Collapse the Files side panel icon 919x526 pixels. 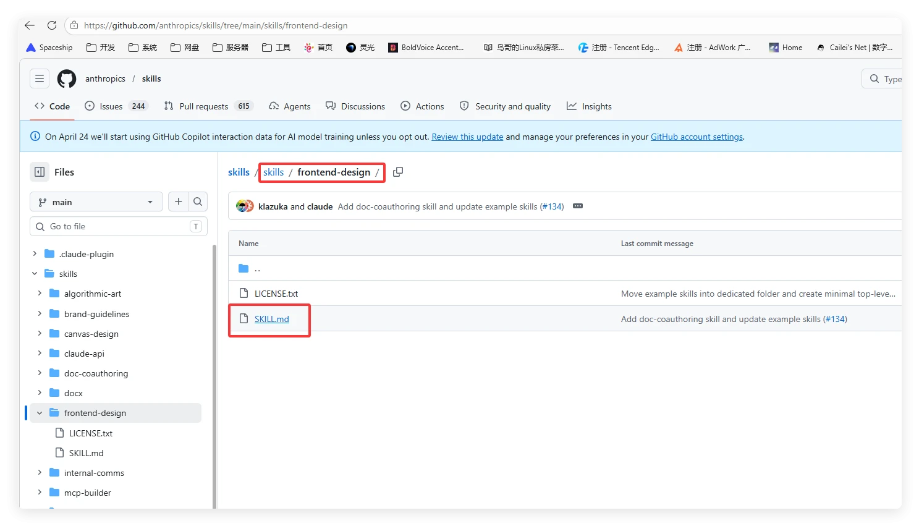(x=40, y=172)
